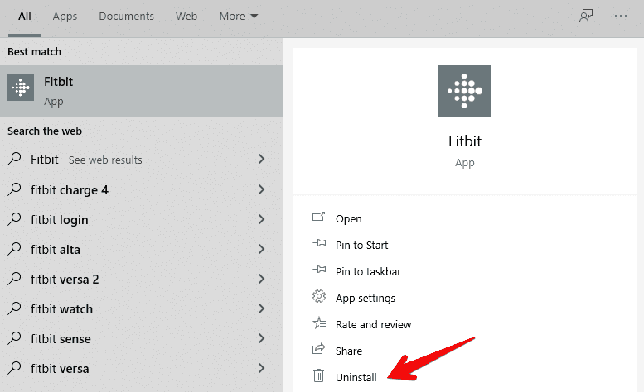The image size is (644, 392).
Task: Open the three-dot options menu
Action: coord(621,17)
